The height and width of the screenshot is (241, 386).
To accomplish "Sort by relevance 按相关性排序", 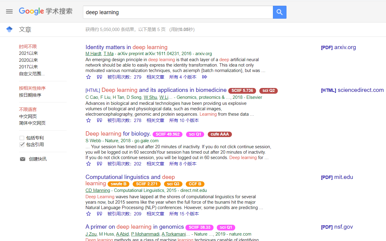I will [32, 88].
